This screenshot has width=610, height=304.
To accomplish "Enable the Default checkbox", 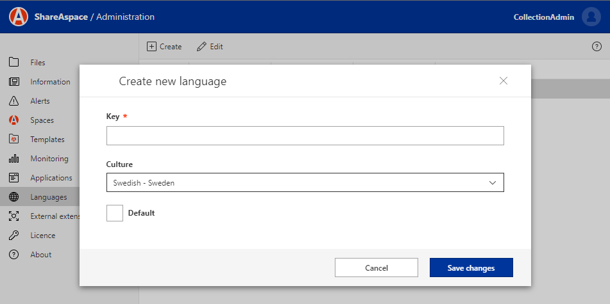I will 115,213.
